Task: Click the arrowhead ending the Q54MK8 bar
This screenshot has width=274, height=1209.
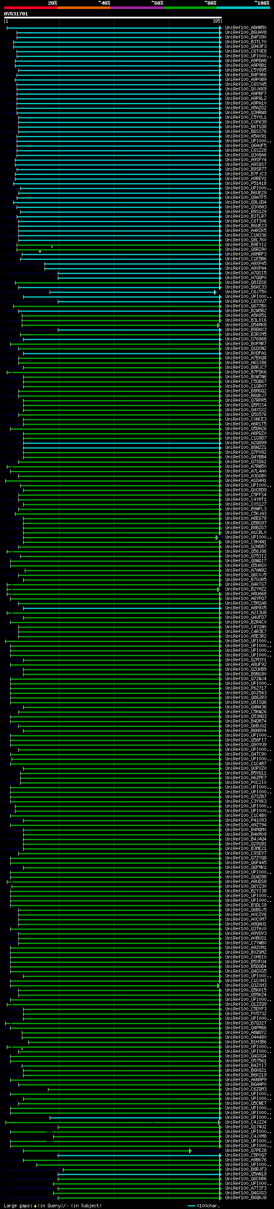Action: point(219,325)
